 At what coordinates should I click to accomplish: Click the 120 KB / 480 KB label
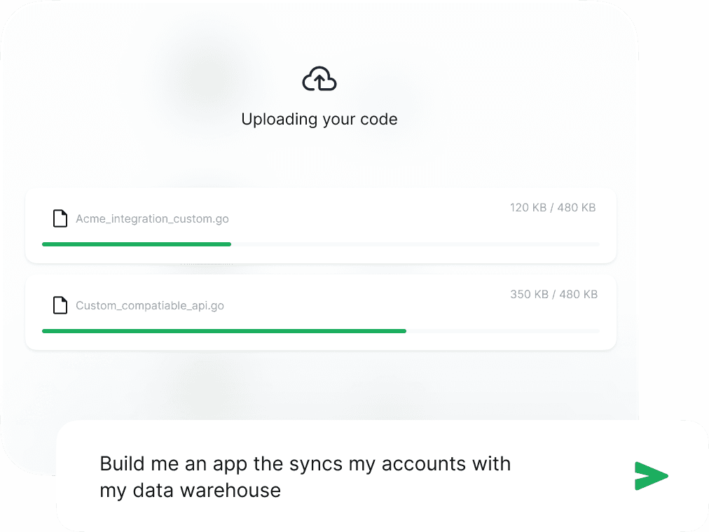pos(553,207)
